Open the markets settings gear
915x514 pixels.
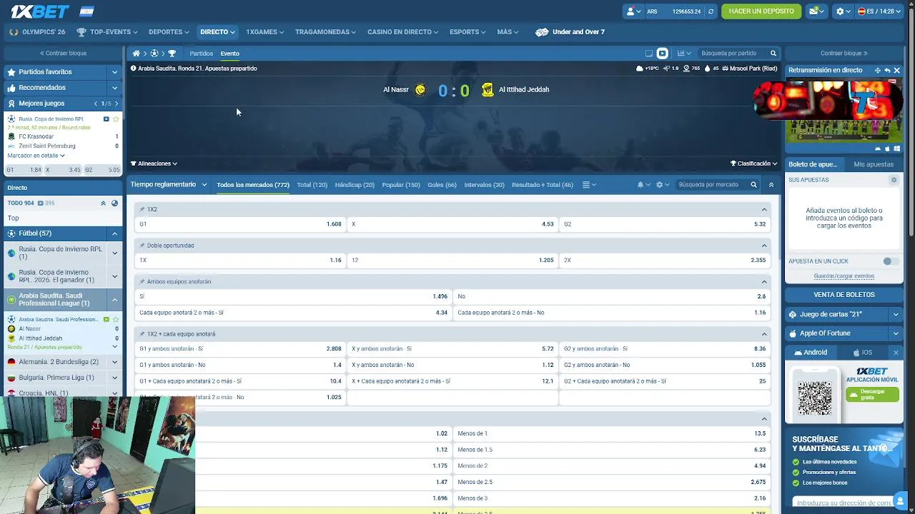662,185
